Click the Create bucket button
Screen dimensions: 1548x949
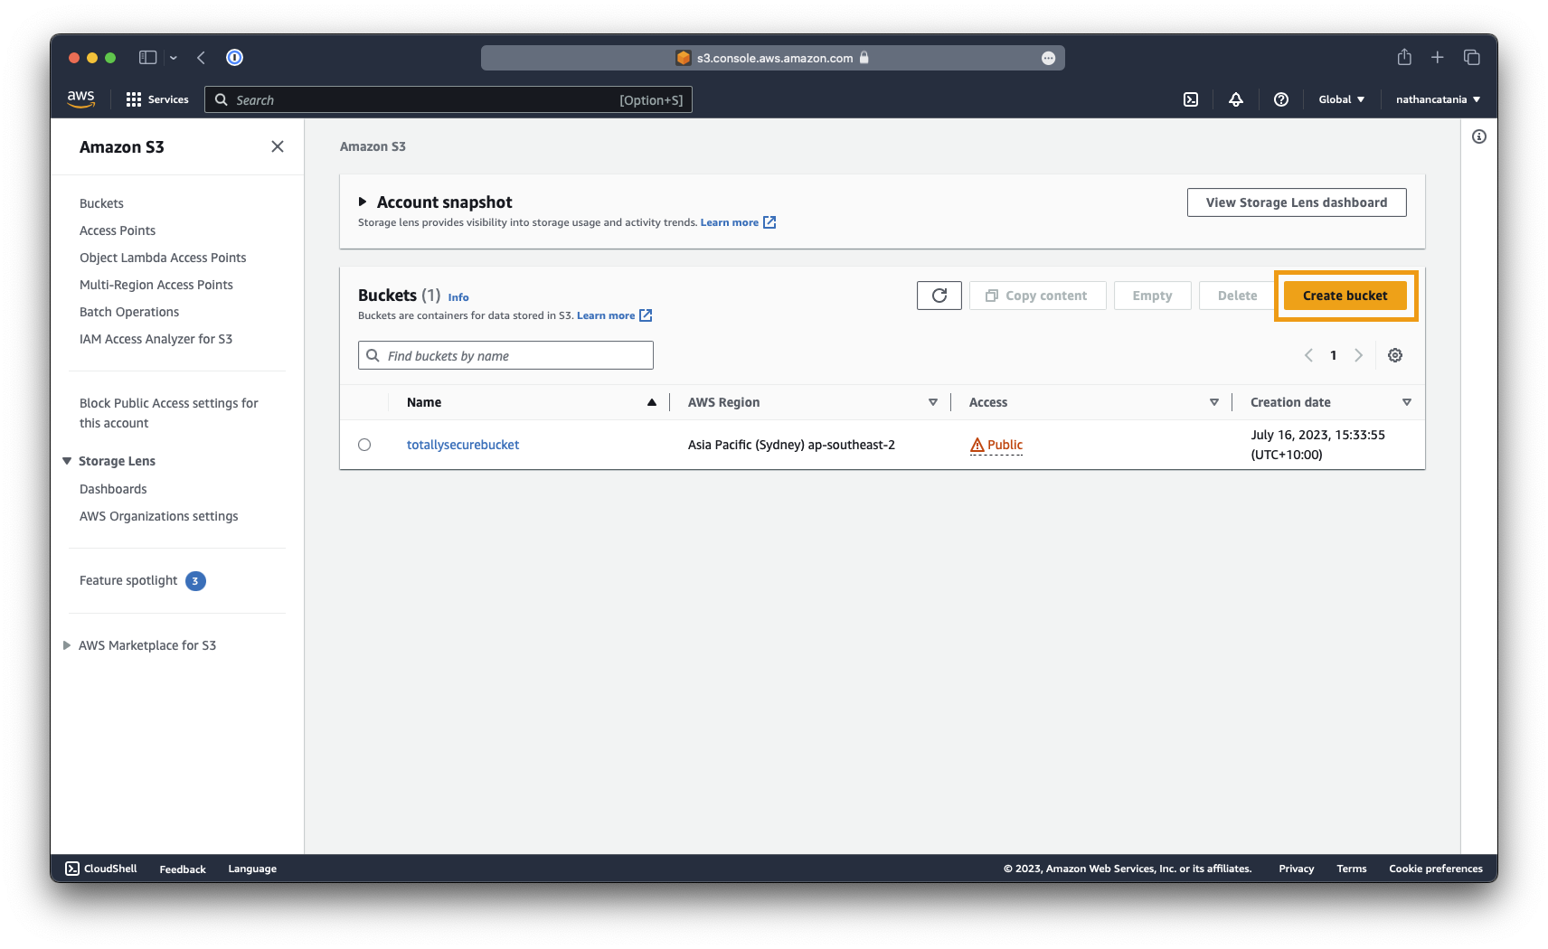[1345, 296]
